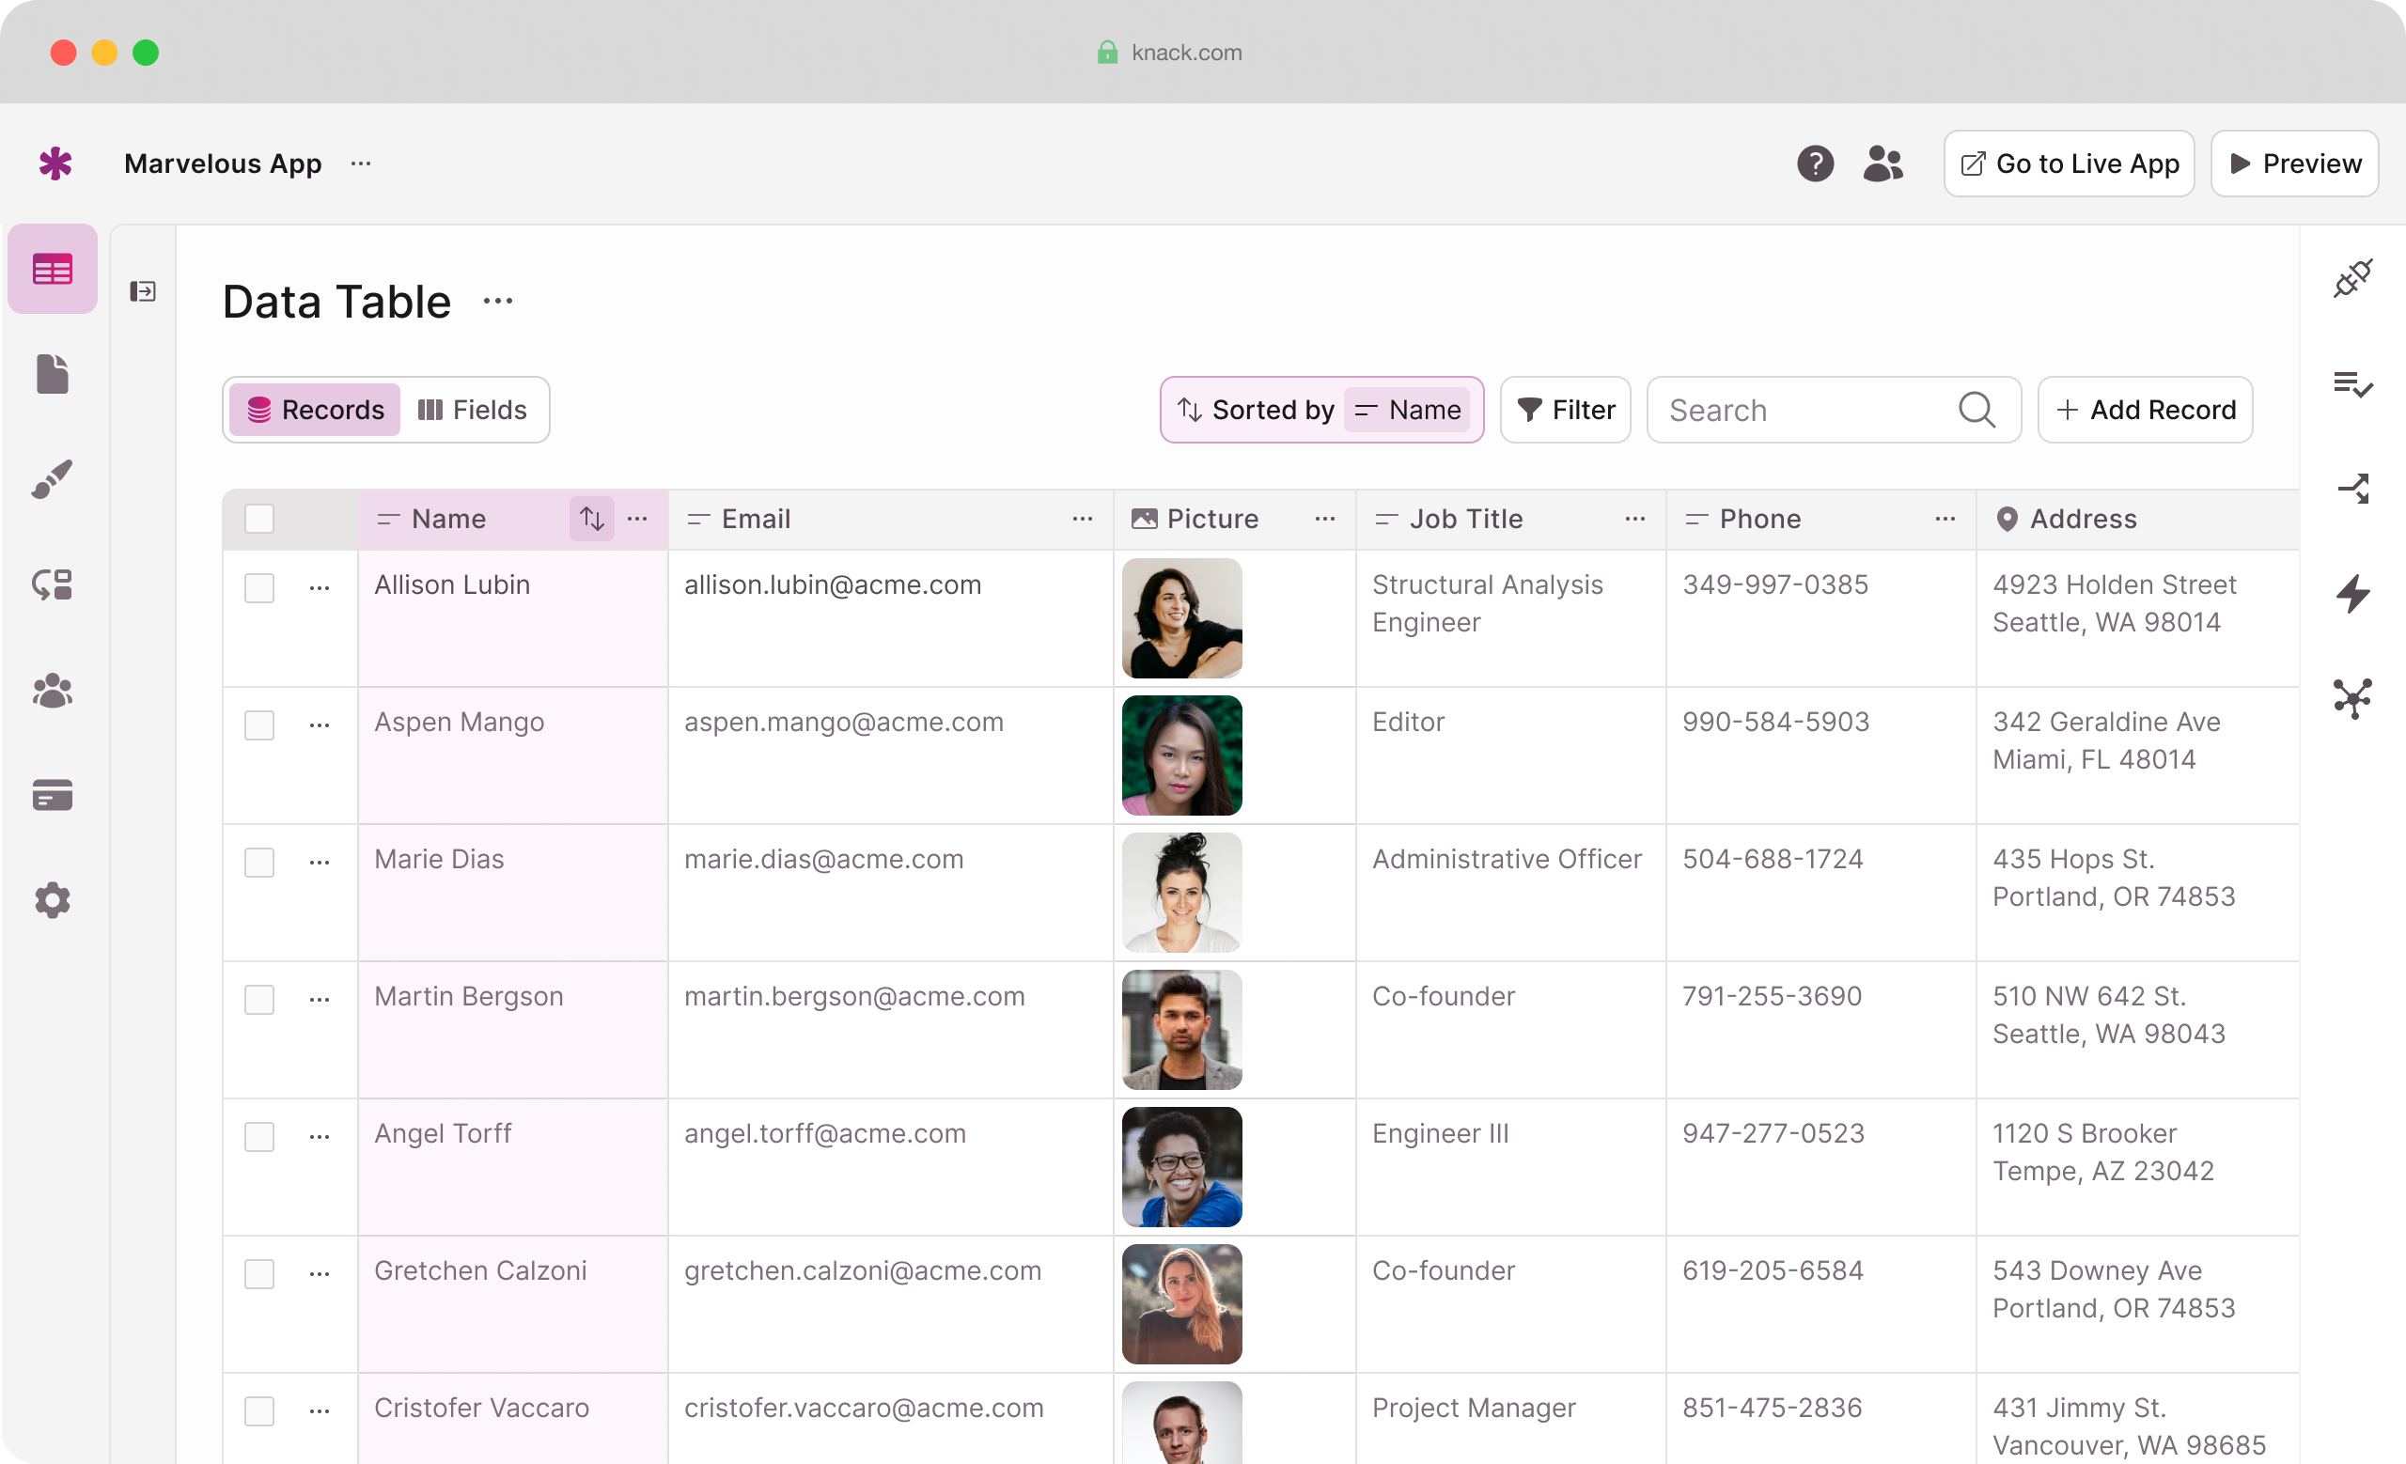2406x1464 pixels.
Task: Check the box for Allison Lubin row
Action: coord(258,587)
